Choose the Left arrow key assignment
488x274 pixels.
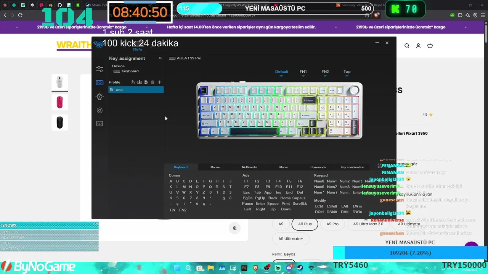(247, 209)
